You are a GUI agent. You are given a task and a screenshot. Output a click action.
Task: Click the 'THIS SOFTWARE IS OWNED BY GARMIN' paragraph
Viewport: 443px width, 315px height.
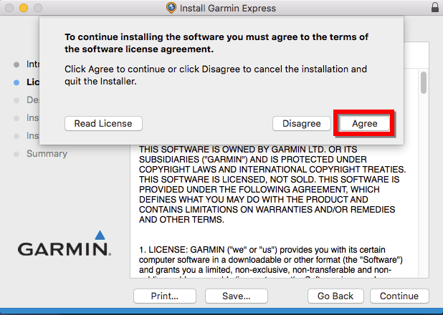(x=272, y=184)
